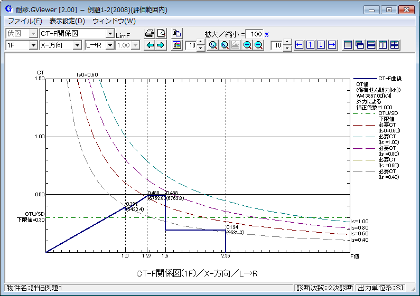Open the CT-F関係図 diagram type dropdown

[110, 33]
